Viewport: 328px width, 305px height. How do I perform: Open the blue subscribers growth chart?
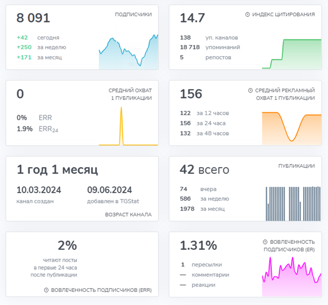click(128, 52)
